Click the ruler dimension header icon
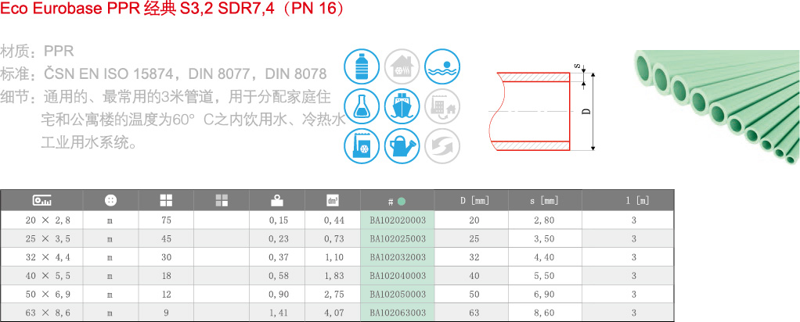The image size is (800, 322). point(41,201)
